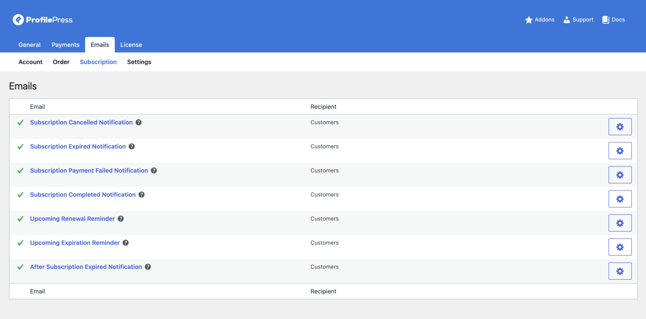
Task: Open Subscription Completed Notification email link
Action: (83, 195)
